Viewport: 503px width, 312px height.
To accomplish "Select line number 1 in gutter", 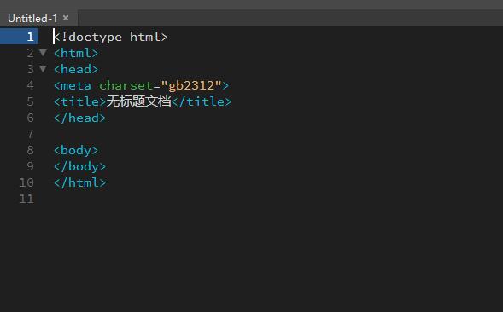I will [30, 37].
